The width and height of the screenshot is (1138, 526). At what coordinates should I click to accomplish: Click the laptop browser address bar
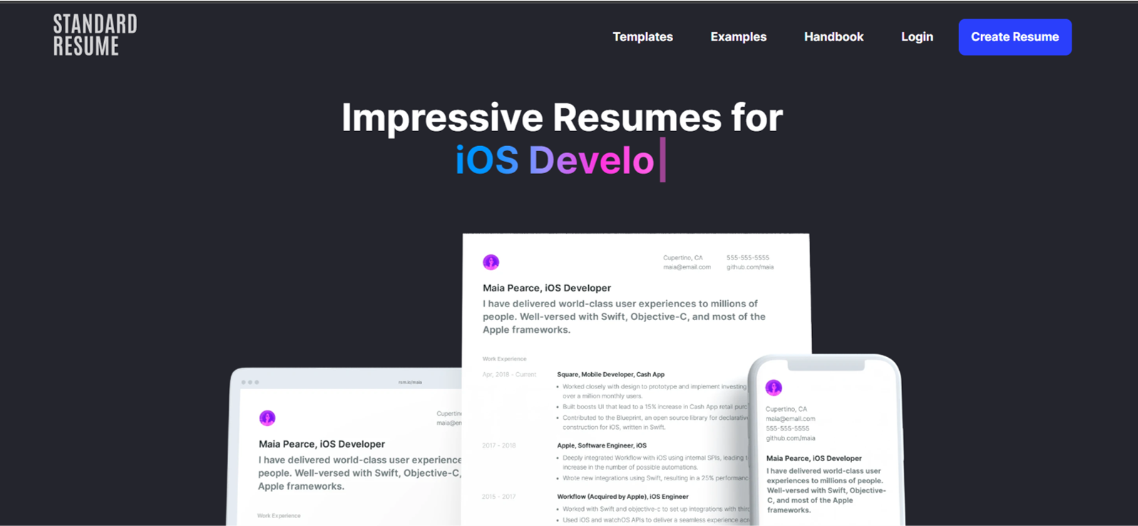[x=410, y=383]
